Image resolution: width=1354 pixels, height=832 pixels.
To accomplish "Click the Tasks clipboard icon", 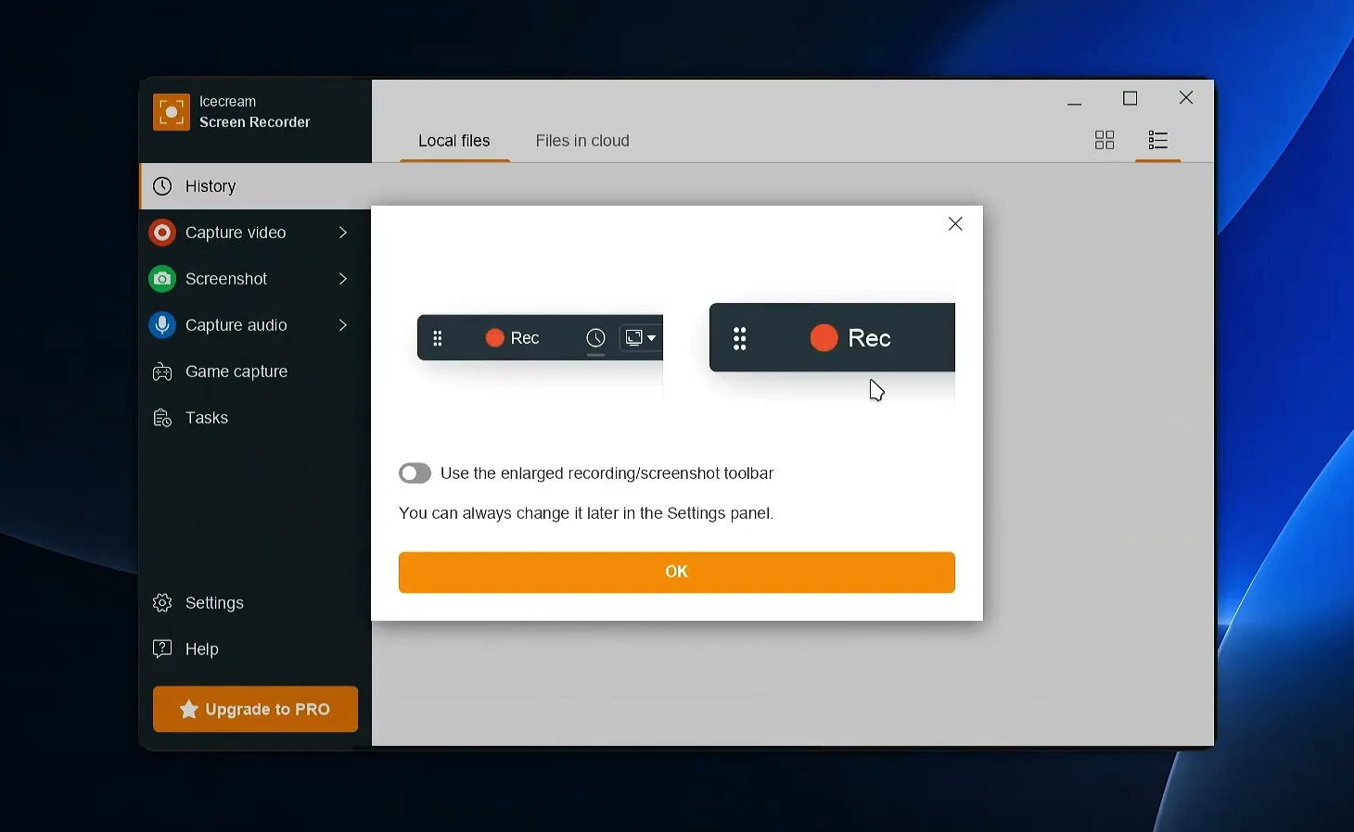I will click(x=162, y=418).
